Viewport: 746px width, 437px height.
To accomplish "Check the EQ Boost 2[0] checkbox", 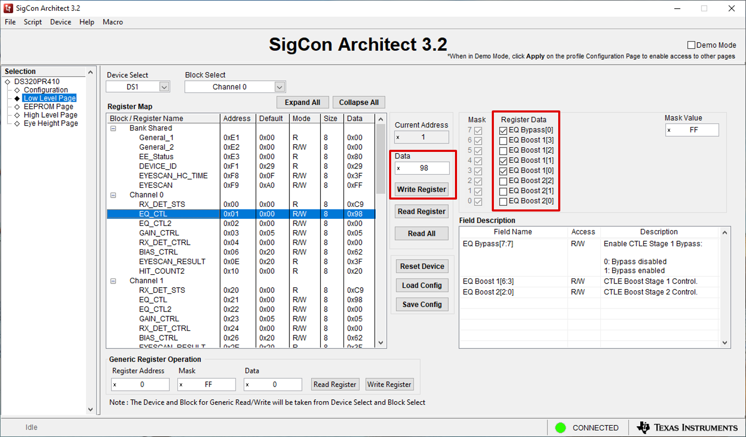I will pyautogui.click(x=503, y=202).
